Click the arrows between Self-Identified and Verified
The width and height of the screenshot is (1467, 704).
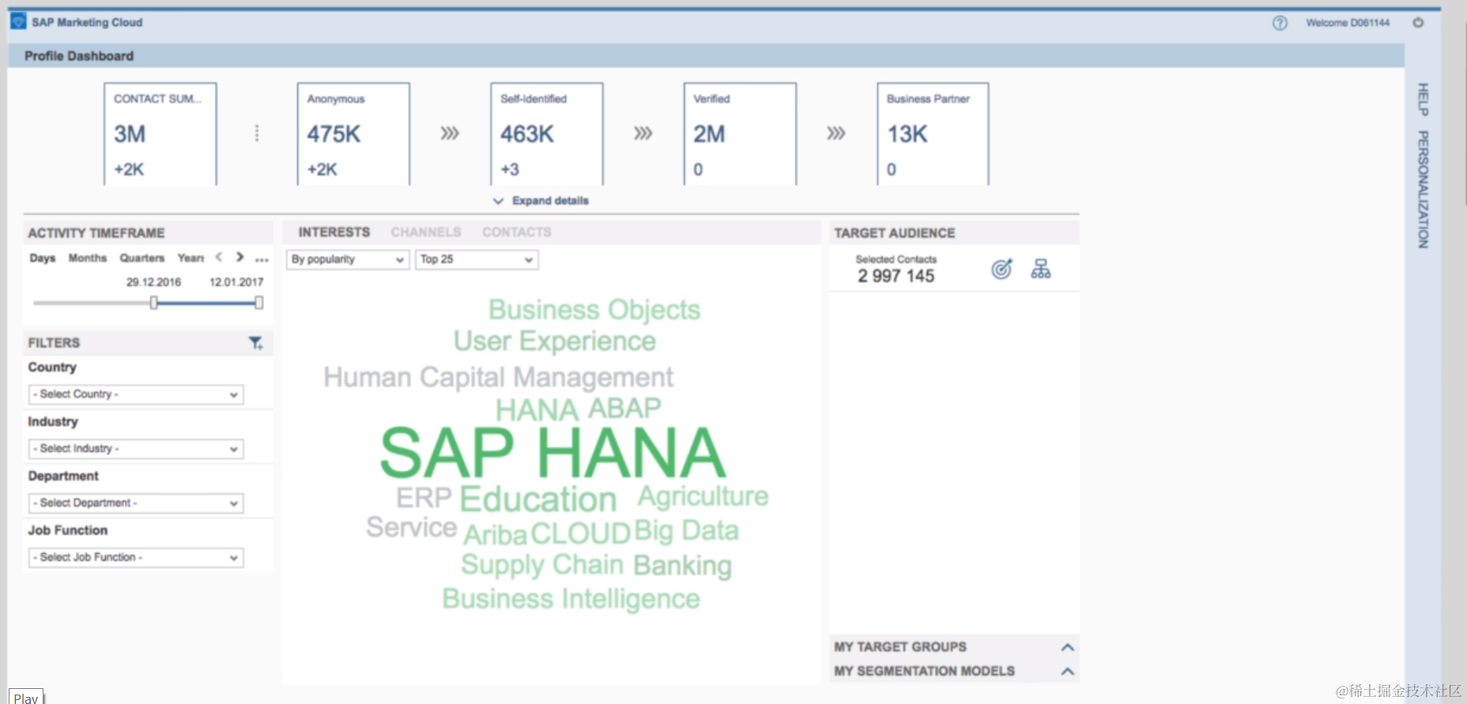click(643, 133)
